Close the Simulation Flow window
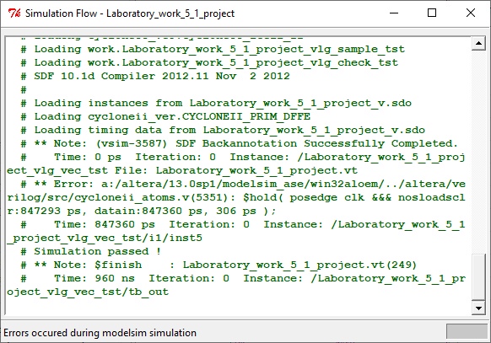 [x=471, y=13]
